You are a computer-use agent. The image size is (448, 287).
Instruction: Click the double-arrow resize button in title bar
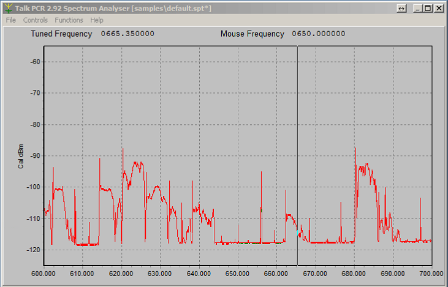coord(401,9)
